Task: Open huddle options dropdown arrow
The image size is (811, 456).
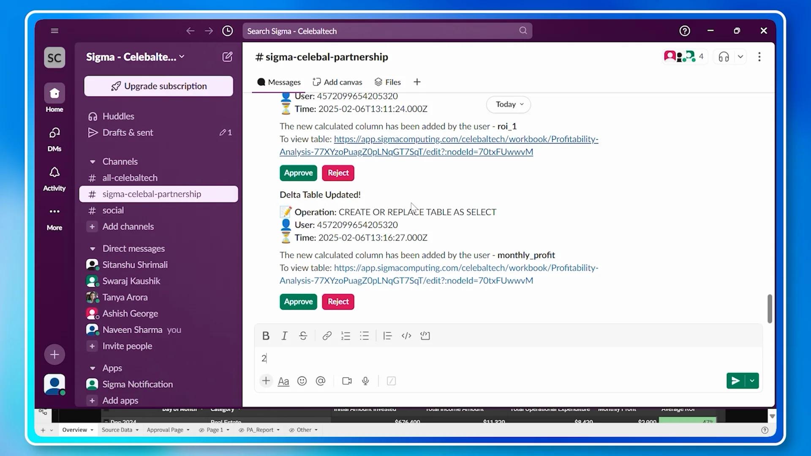Action: 740,57
